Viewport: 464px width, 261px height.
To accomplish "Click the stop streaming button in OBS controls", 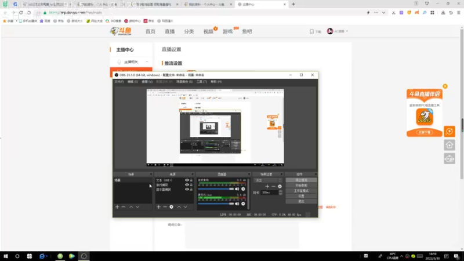I will point(301,180).
